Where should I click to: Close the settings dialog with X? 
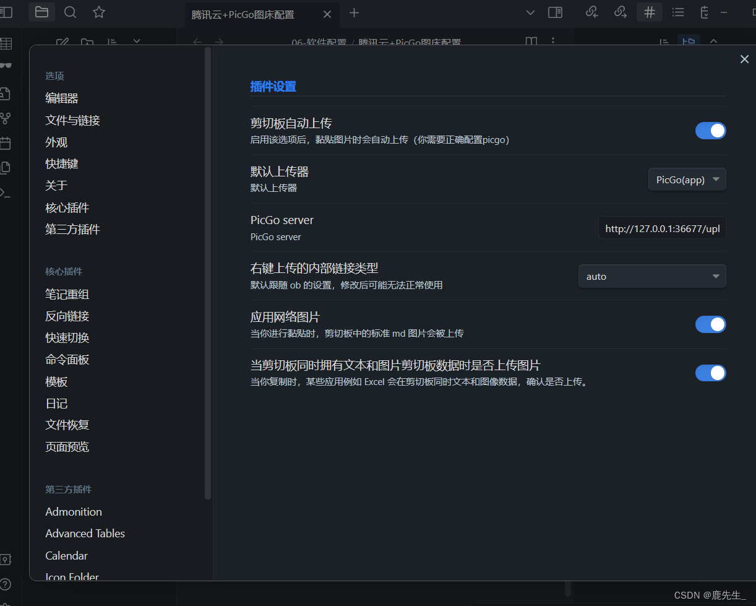[744, 59]
